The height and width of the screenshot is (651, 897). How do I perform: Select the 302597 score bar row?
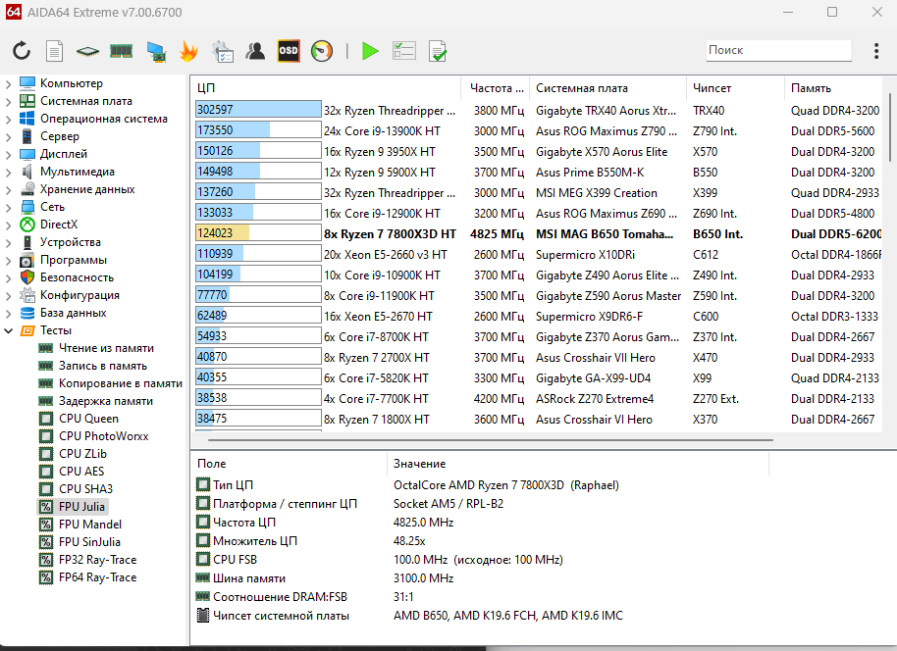point(258,109)
